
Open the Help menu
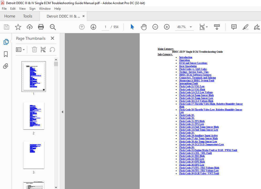click(57, 9)
